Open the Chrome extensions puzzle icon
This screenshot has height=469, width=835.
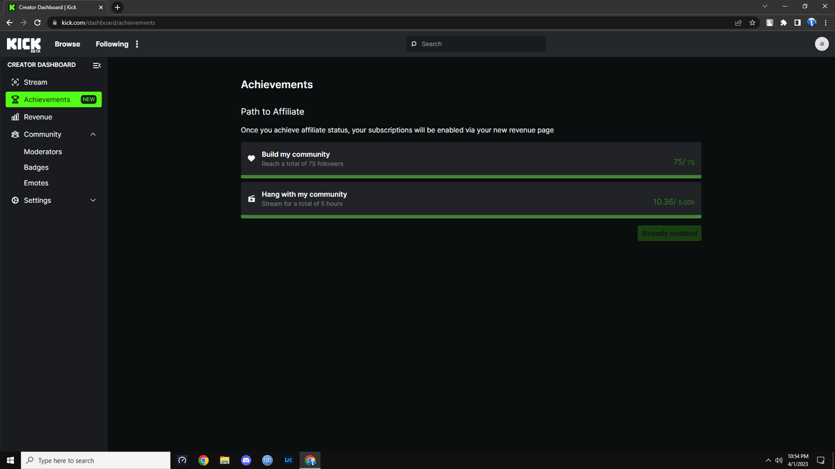click(784, 22)
